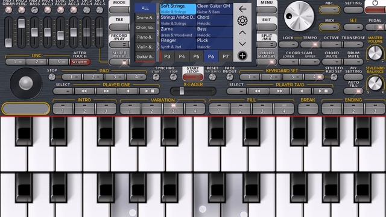Select the Guitar category
Image resolution: width=386 pixels, height=217 pixels.
point(145,57)
